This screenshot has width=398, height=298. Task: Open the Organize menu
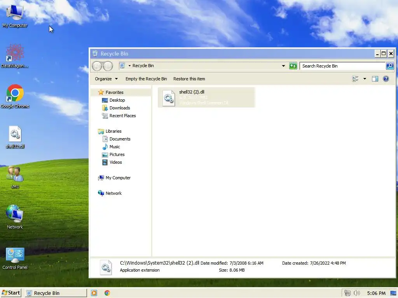click(x=106, y=79)
